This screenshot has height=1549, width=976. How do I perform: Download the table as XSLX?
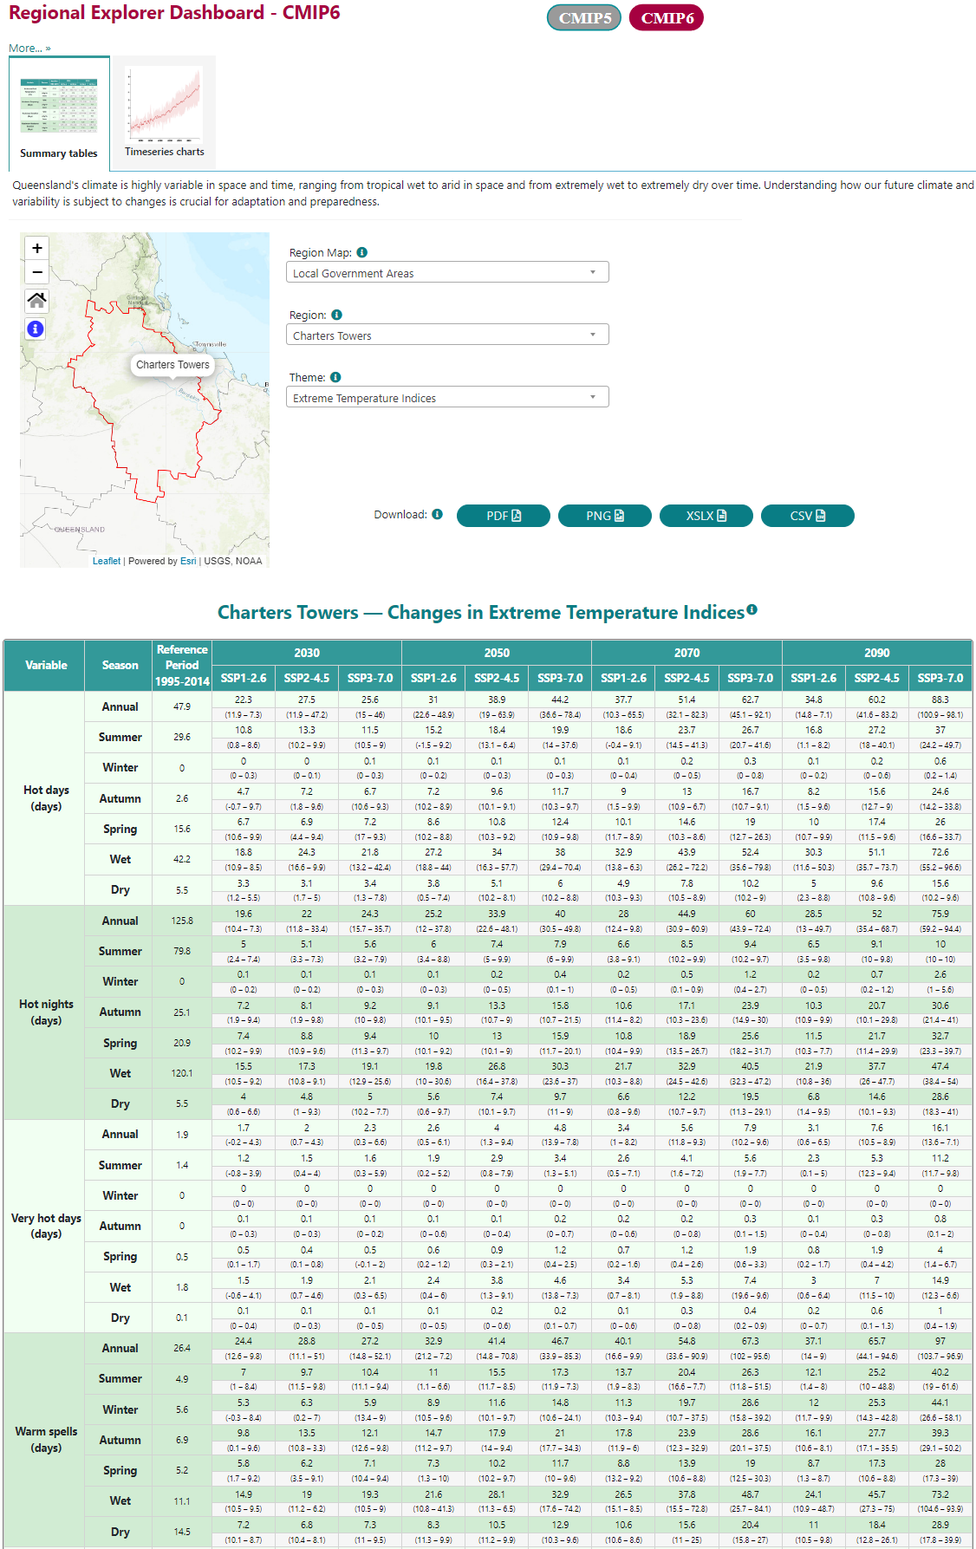[x=706, y=516]
